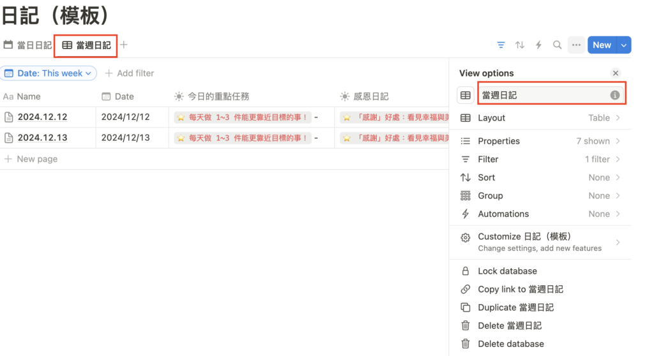Image resolution: width=654 pixels, height=356 pixels.
Task: Click the info icon in the view name field
Action: (614, 95)
